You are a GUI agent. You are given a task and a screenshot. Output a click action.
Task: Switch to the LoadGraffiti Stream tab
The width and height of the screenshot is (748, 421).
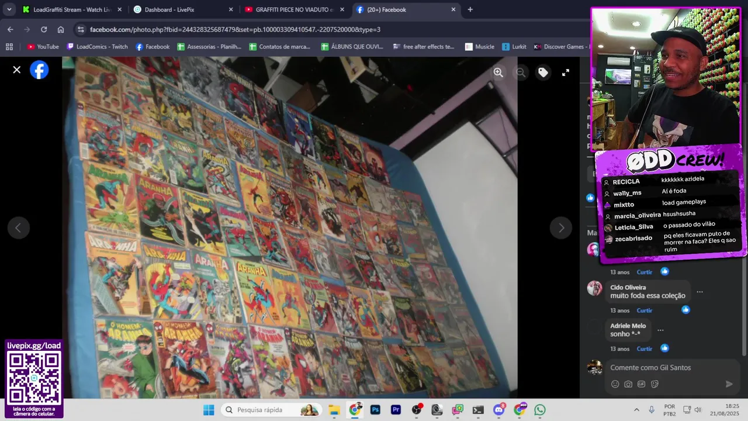point(71,9)
